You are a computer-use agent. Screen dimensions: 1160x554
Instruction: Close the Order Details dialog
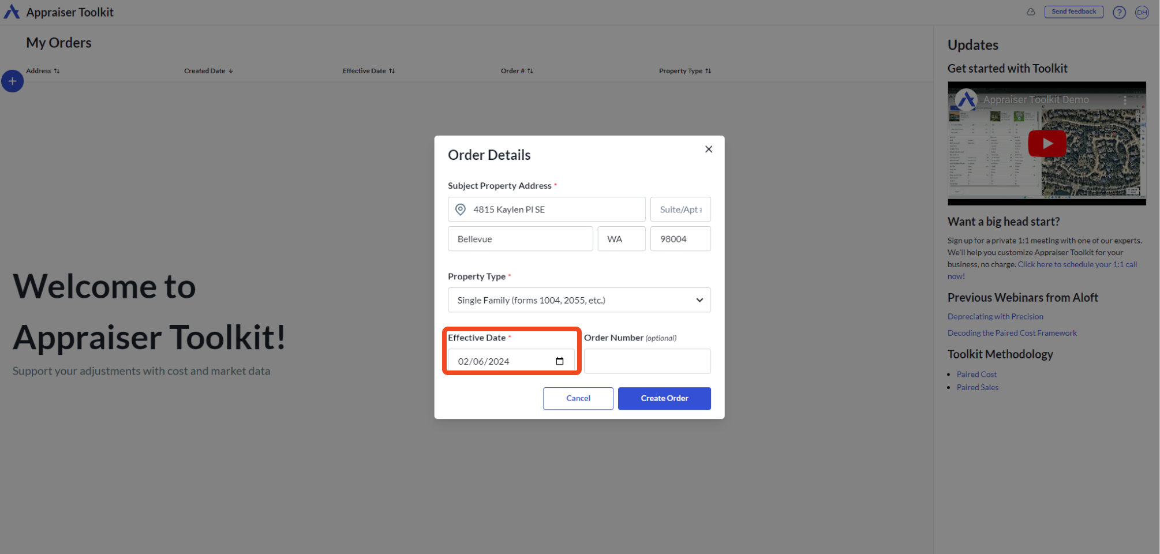tap(709, 149)
